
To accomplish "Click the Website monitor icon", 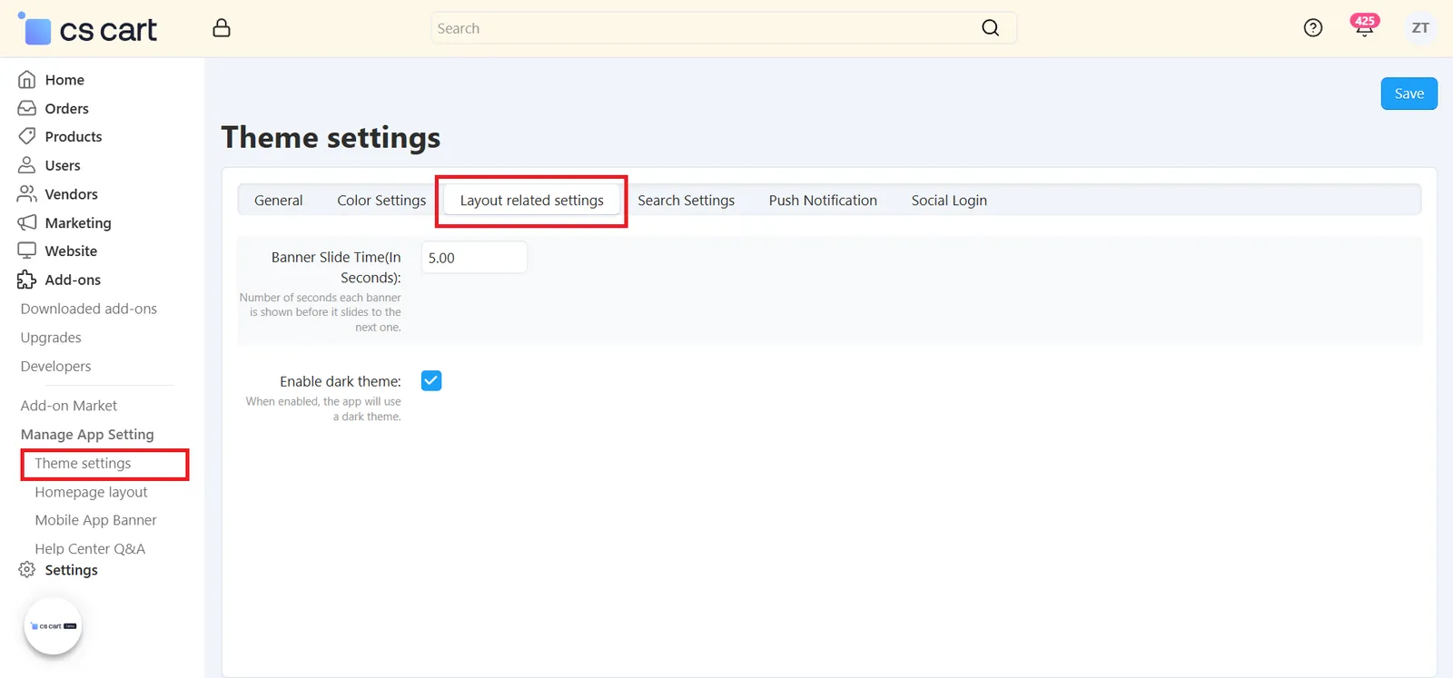I will [x=27, y=251].
